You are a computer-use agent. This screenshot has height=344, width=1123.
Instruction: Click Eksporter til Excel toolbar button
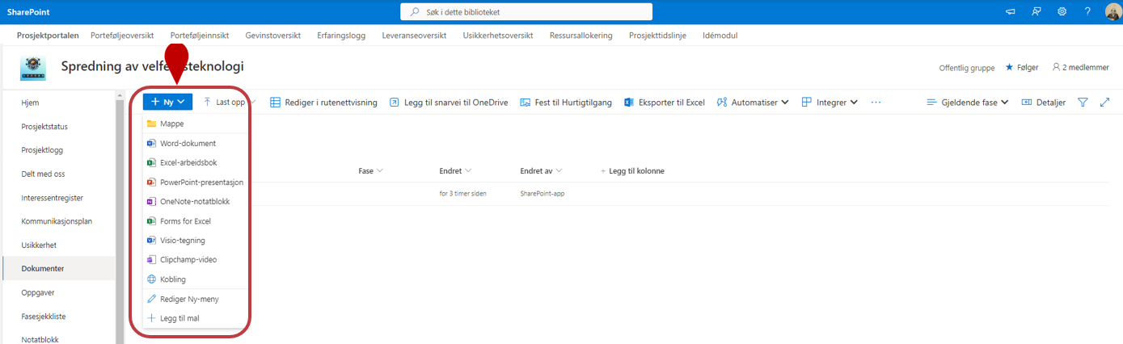[x=665, y=103]
